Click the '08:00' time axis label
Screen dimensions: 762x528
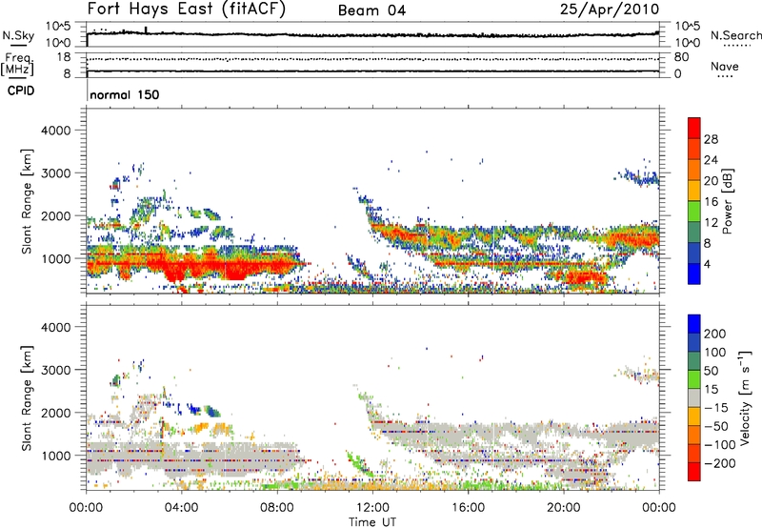pos(277,508)
